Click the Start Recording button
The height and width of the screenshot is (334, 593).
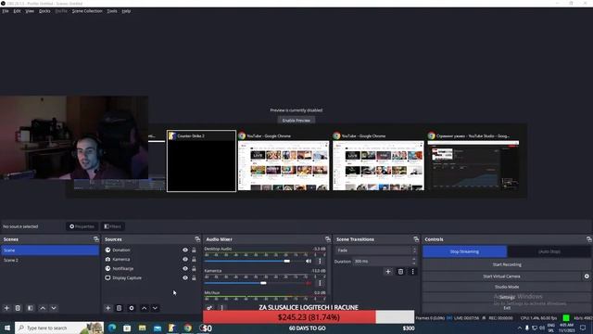pyautogui.click(x=507, y=264)
